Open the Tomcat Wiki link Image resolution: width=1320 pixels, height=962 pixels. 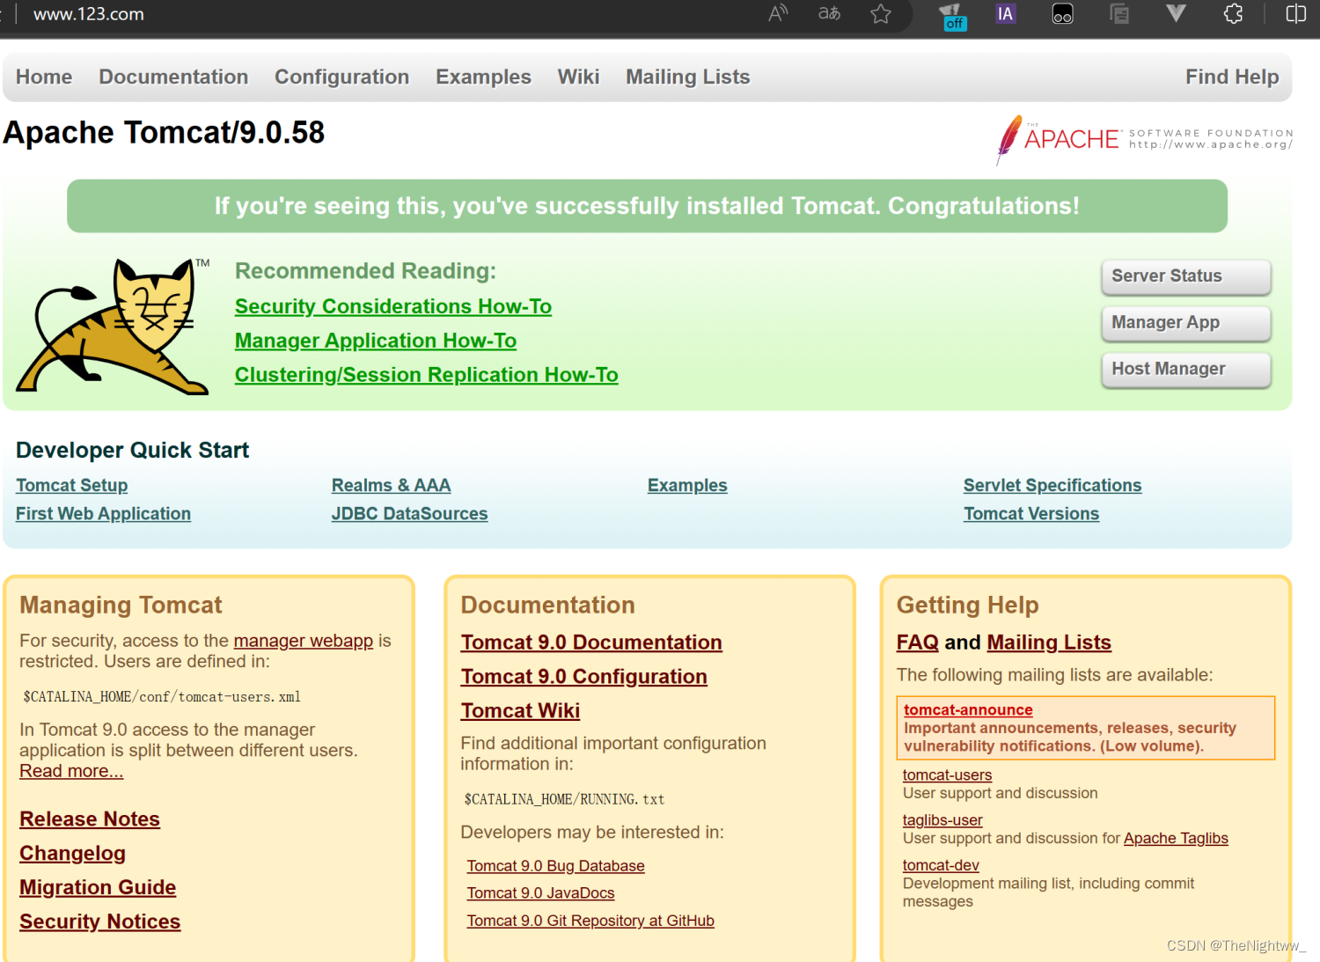point(520,711)
